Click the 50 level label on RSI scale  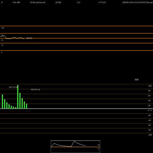click(x=2, y=40)
